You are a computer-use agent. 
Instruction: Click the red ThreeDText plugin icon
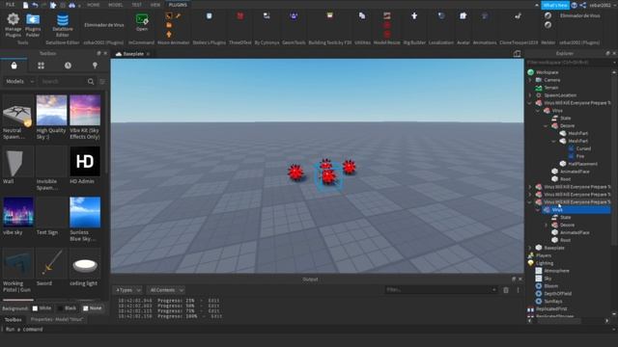click(x=240, y=16)
